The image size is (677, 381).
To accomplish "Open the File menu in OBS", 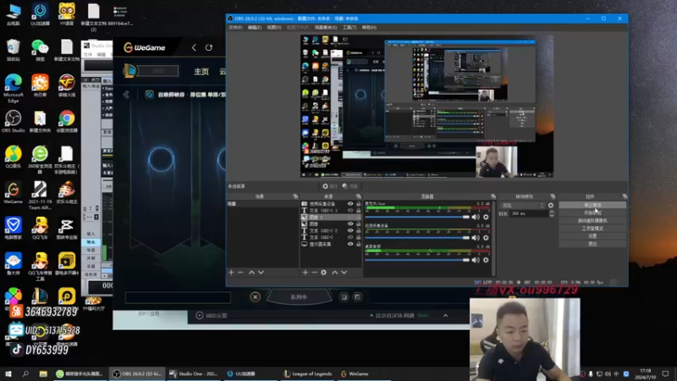I will pos(235,28).
